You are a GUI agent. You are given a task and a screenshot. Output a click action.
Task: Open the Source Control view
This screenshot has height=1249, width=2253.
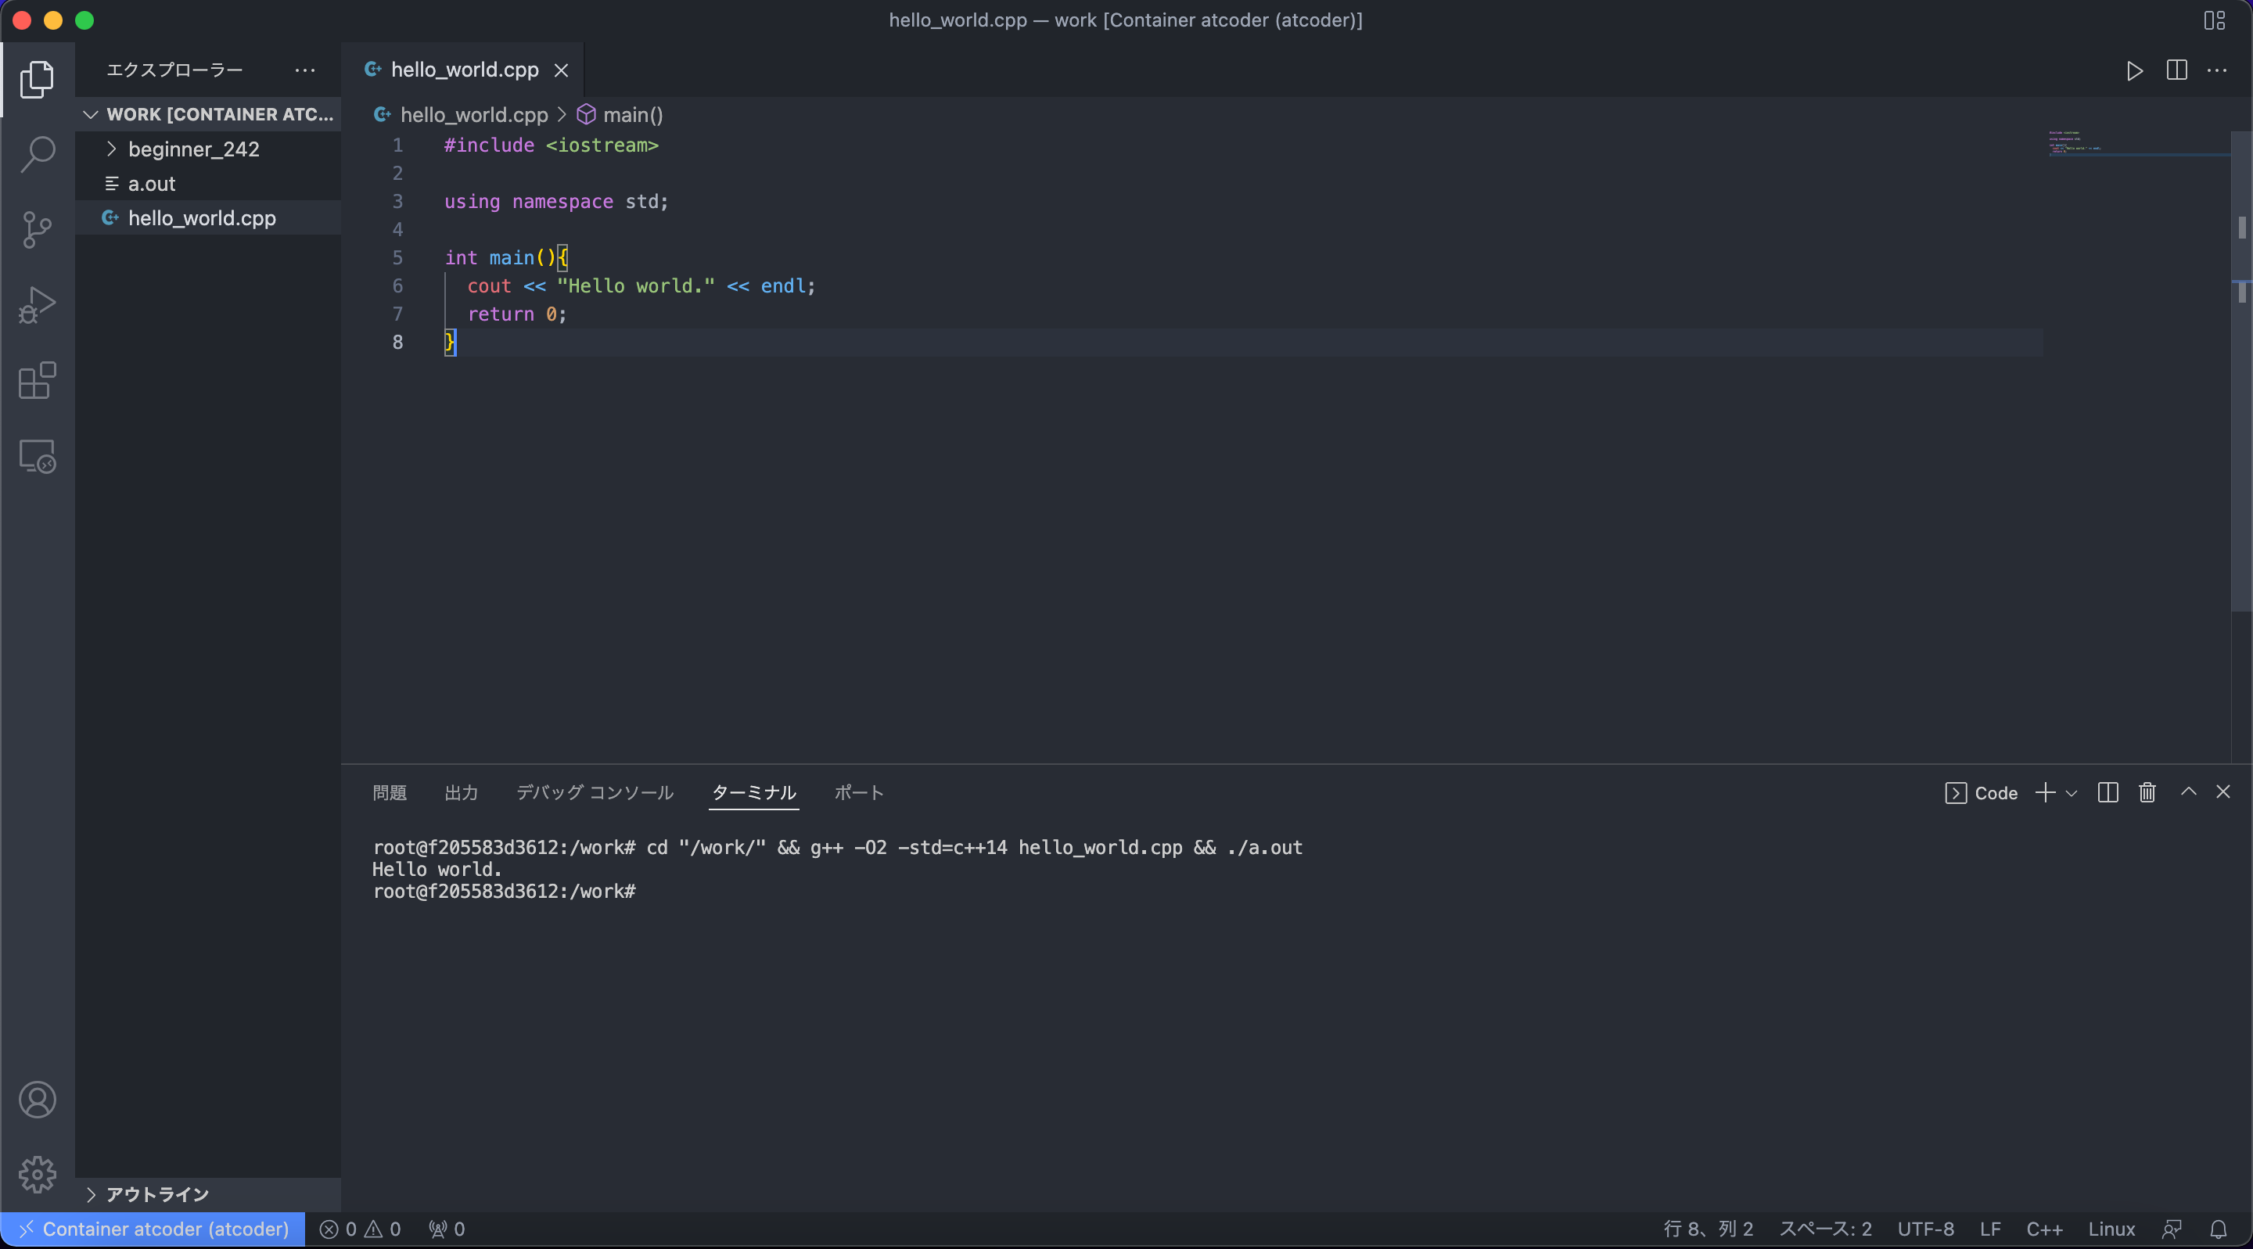click(x=37, y=230)
